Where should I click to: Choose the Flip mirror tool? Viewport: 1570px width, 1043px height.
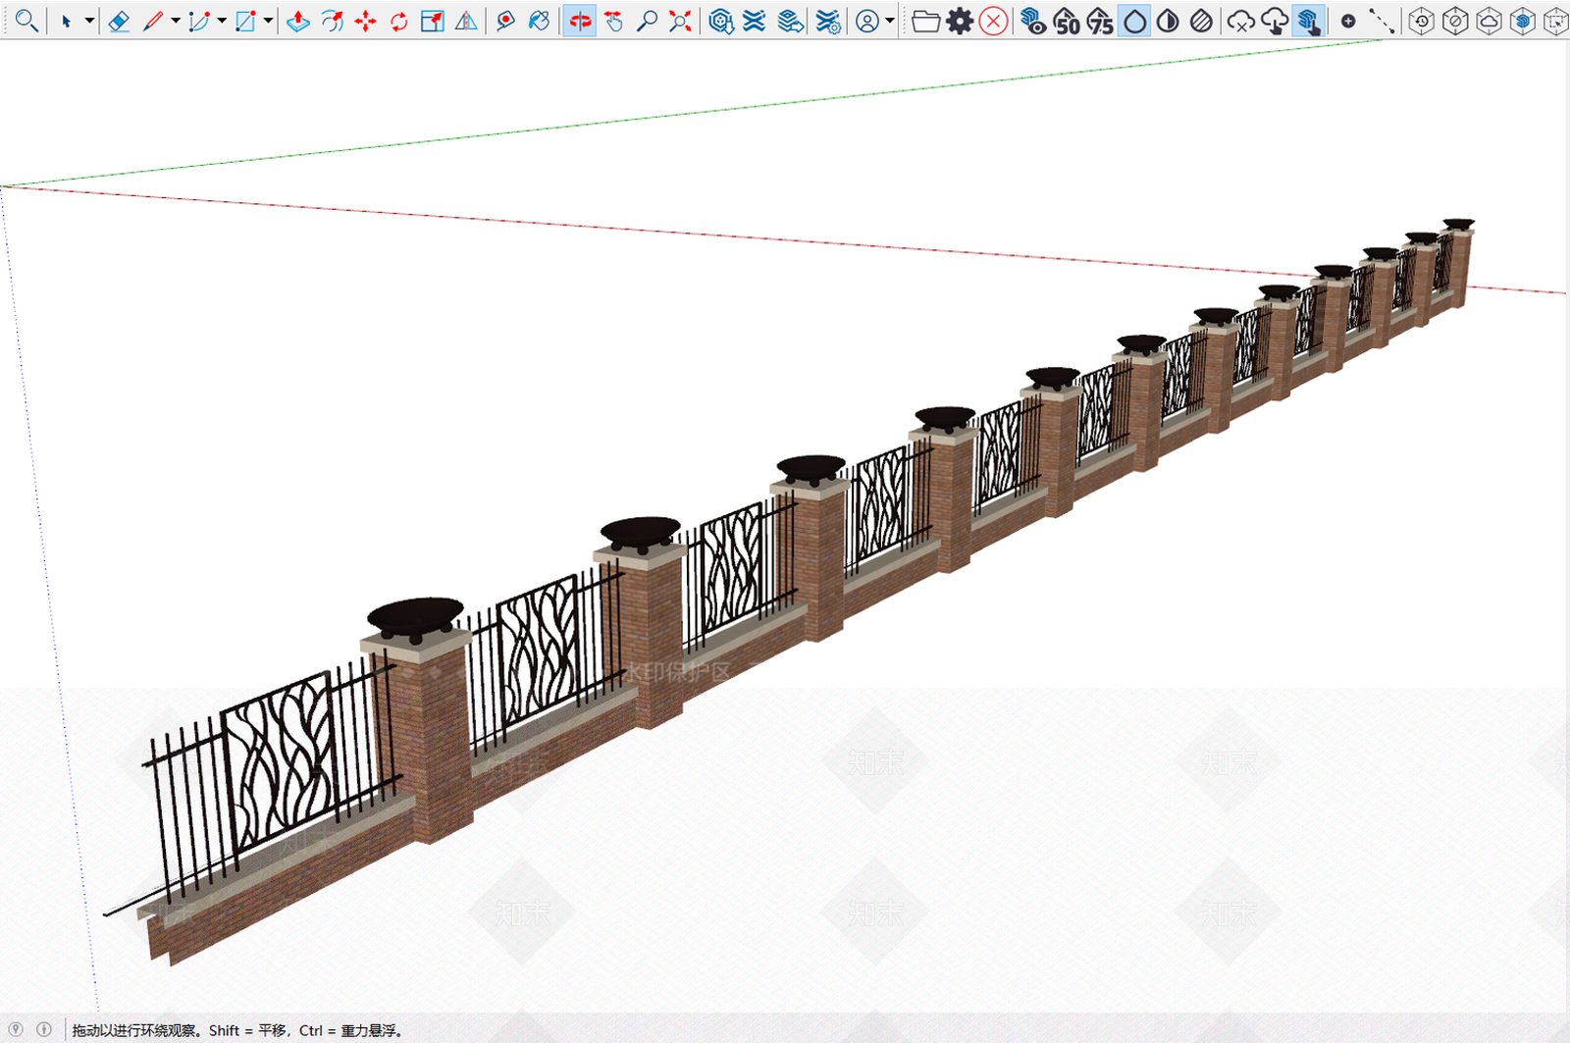466,21
